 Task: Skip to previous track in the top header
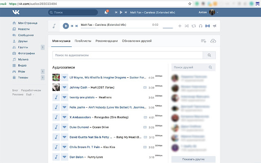[116, 12]
